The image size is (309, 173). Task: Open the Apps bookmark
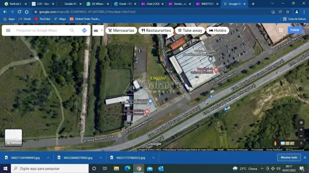(9, 19)
